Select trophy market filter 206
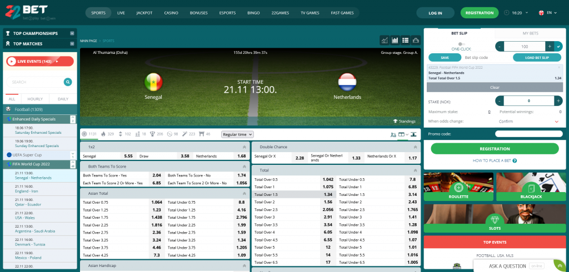Image resolution: width=569 pixels, height=272 pixels. coord(152,134)
